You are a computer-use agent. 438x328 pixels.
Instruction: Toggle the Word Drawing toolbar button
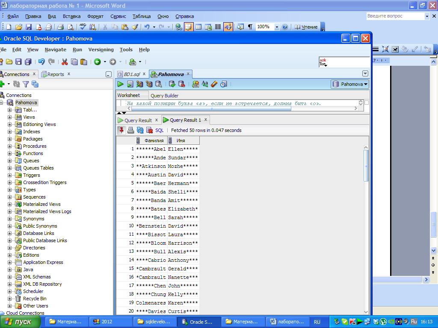click(228, 27)
